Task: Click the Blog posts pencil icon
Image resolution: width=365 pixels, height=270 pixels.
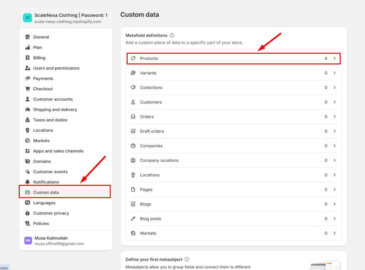Action: (x=133, y=219)
